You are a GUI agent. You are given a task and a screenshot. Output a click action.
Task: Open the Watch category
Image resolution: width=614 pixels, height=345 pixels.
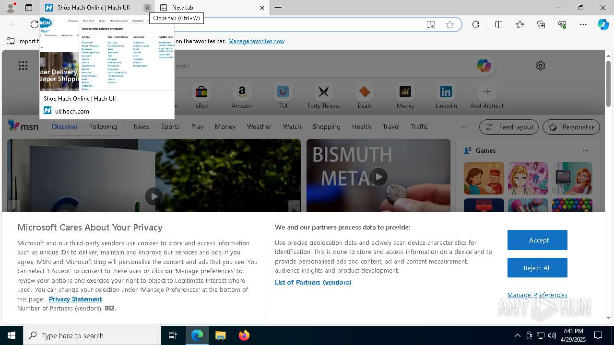pyautogui.click(x=292, y=126)
